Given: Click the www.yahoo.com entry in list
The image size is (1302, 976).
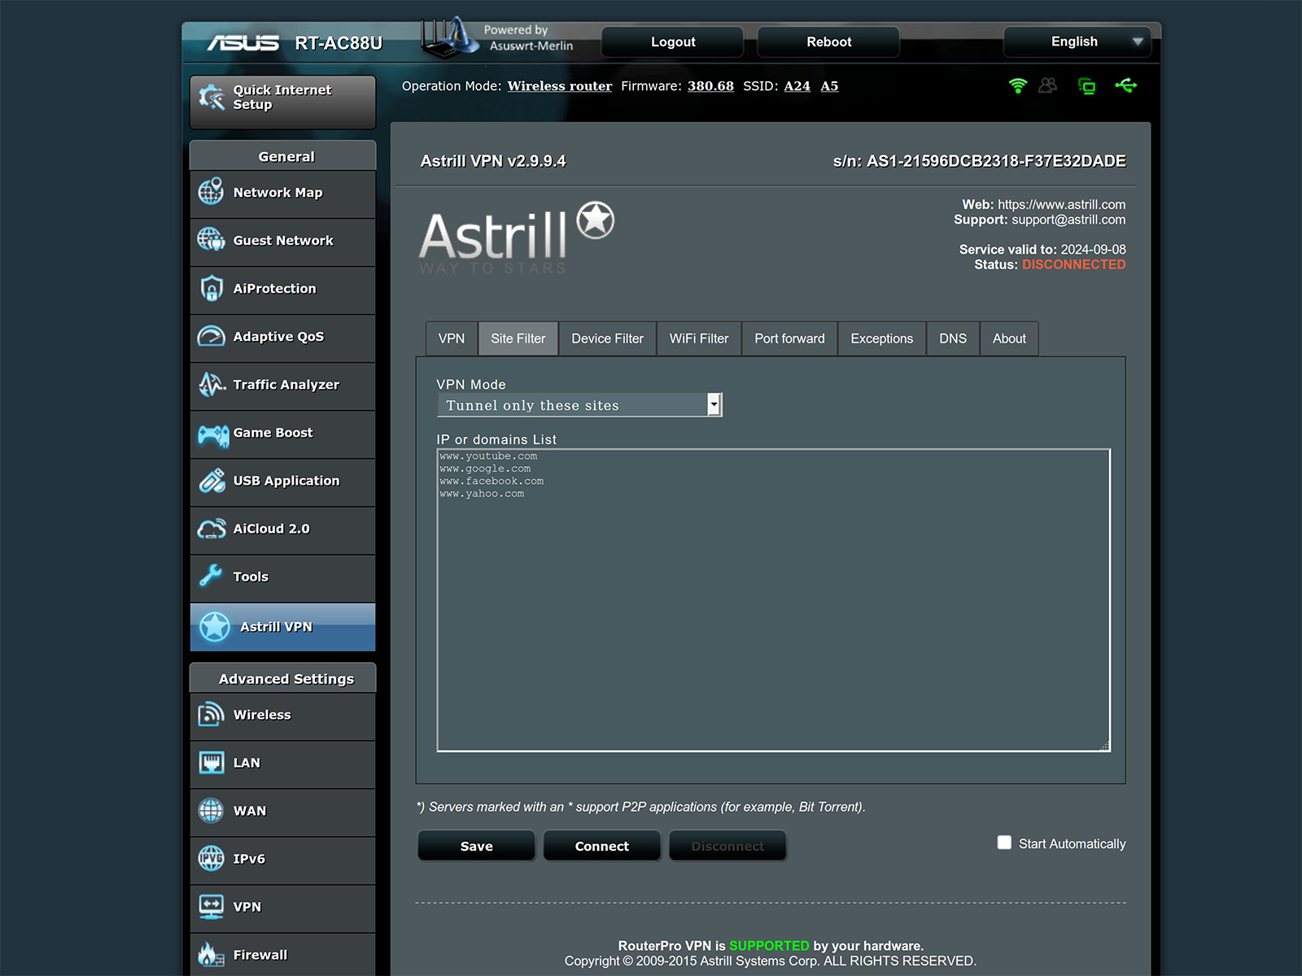Looking at the screenshot, I should coord(482,494).
